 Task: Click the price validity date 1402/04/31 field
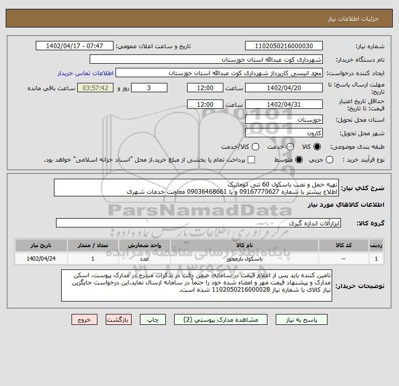[x=284, y=104]
